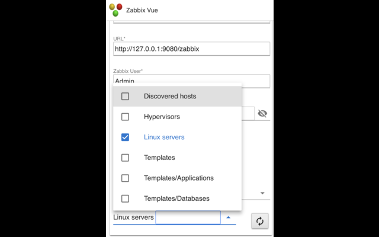Screen dimensions: 379x237
Task: Toggle password visibility with eye icon
Action: [x=262, y=113]
